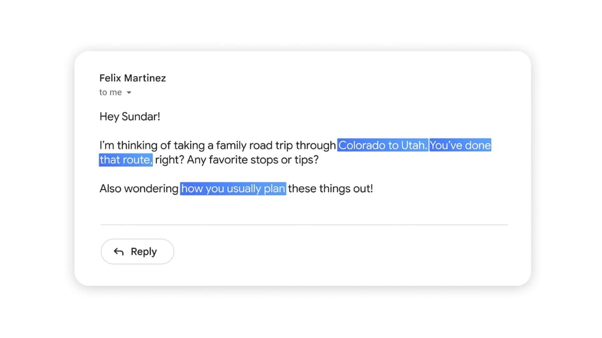Click the horizontal divider above the Reply button
The height and width of the screenshot is (338, 602).
[304, 224]
